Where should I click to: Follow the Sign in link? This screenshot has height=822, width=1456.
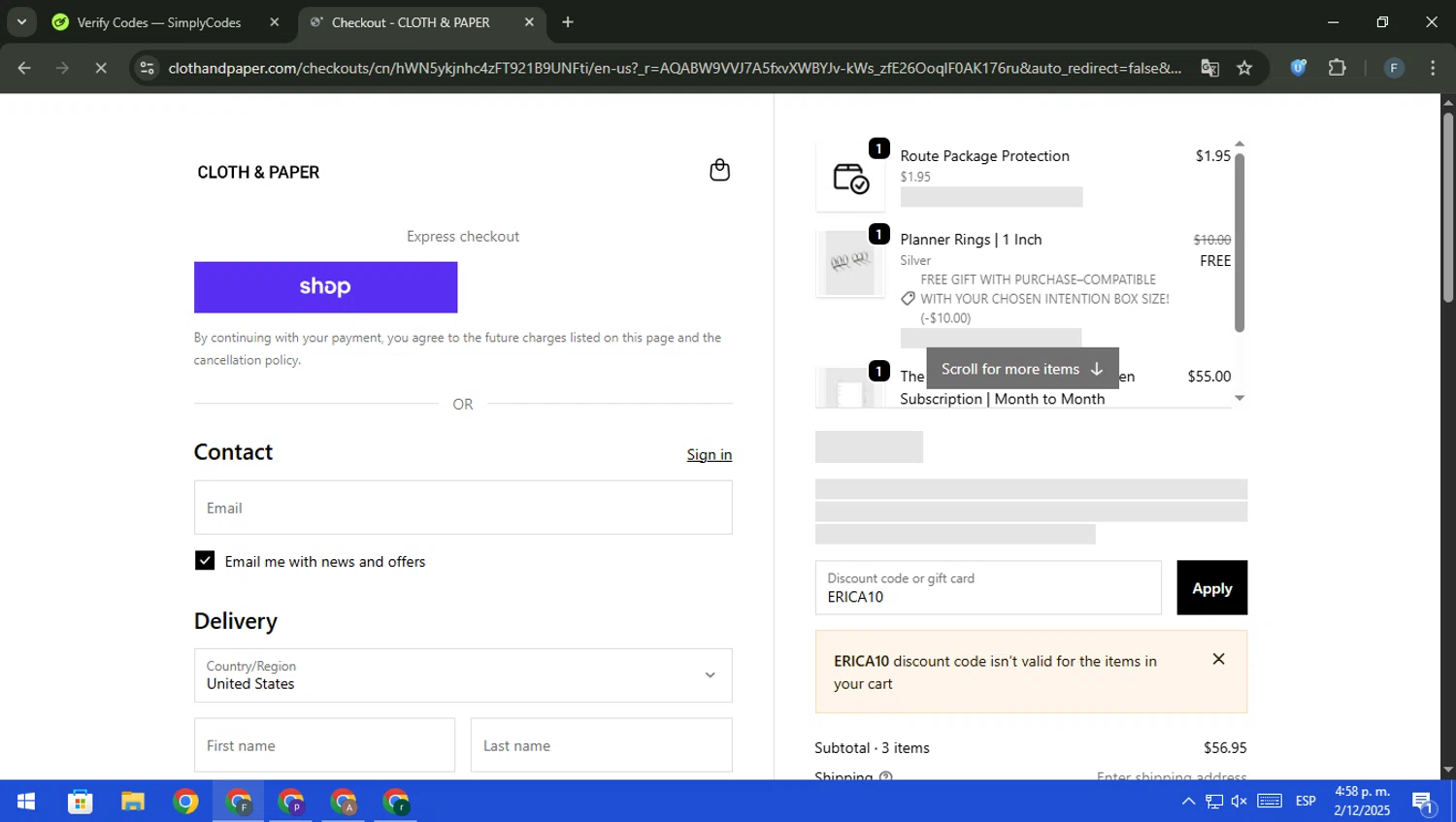[710, 455]
